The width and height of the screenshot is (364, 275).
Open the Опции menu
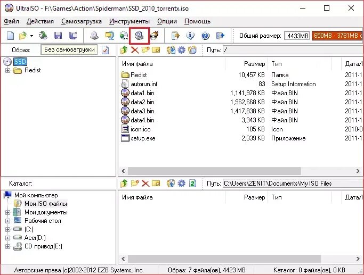click(167, 21)
